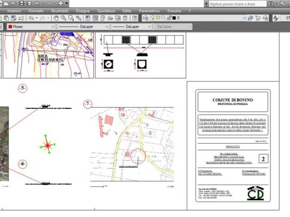This screenshot has width=290, height=217.
Task: Open the Sheet Set Manager icon
Action: point(110,18)
